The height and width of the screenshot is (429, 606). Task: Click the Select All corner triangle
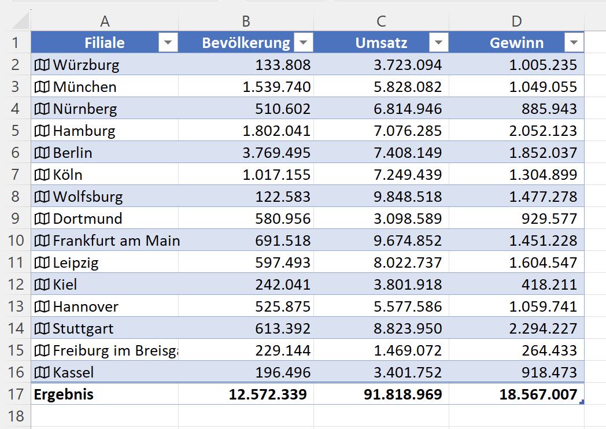coord(21,22)
